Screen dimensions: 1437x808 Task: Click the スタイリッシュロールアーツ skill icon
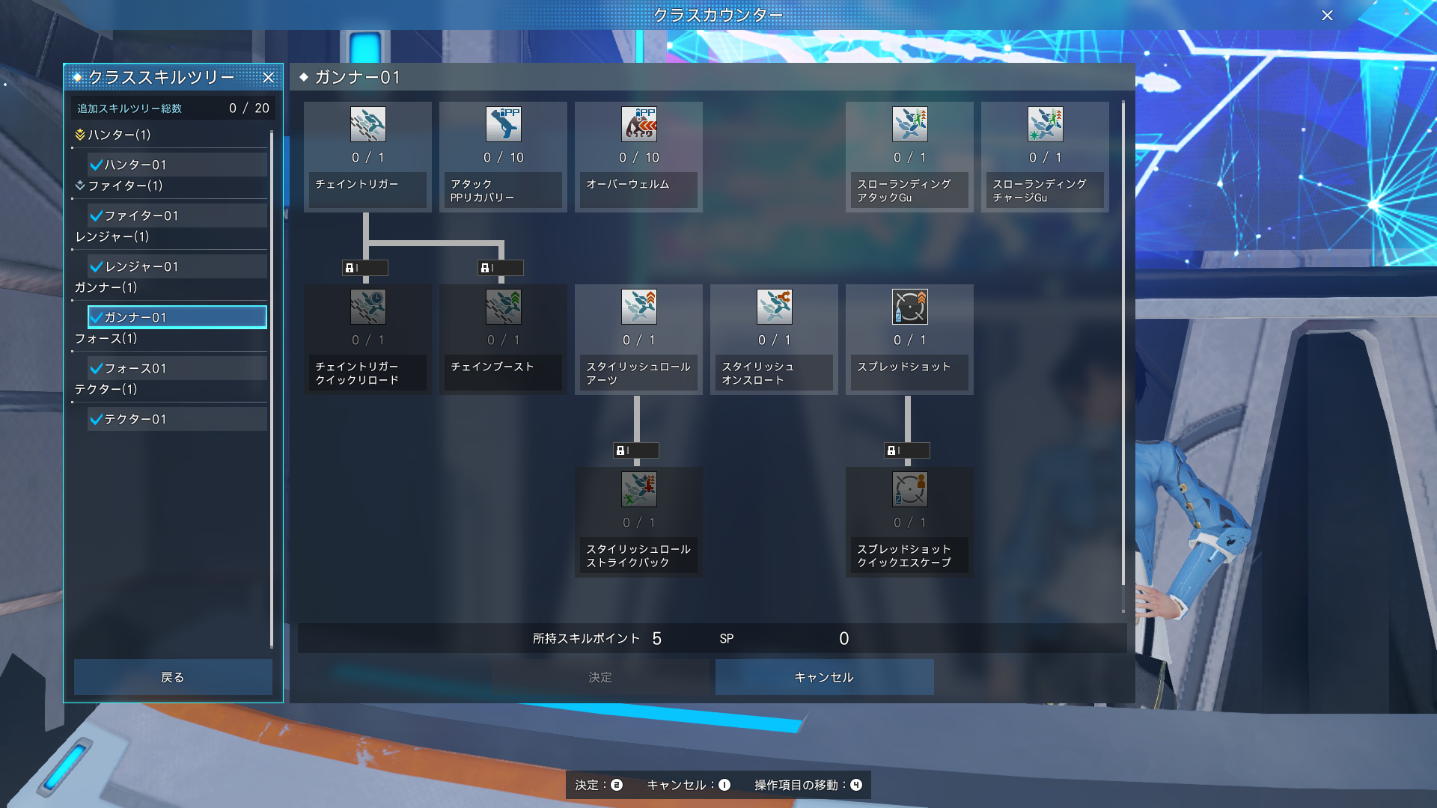(x=638, y=307)
